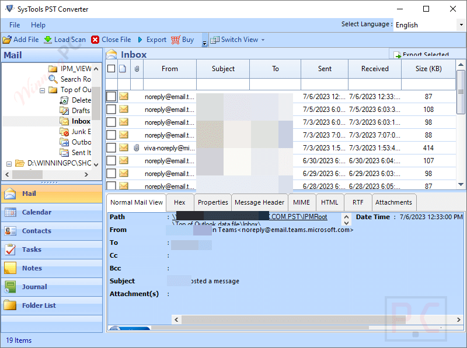Open the Journal book icon
This screenshot has width=467, height=348.
11,287
